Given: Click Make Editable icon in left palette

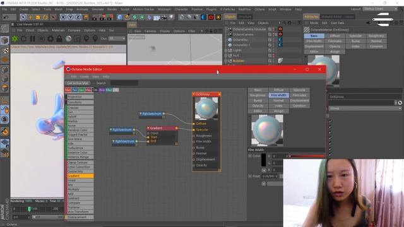Looking at the screenshot, I should coord(4,28).
